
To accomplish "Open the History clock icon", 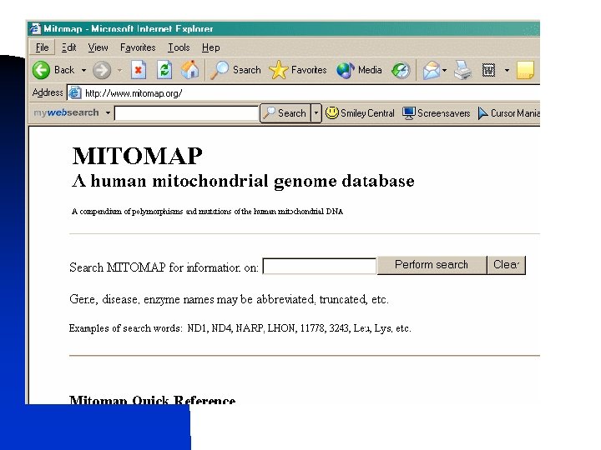I will point(401,70).
